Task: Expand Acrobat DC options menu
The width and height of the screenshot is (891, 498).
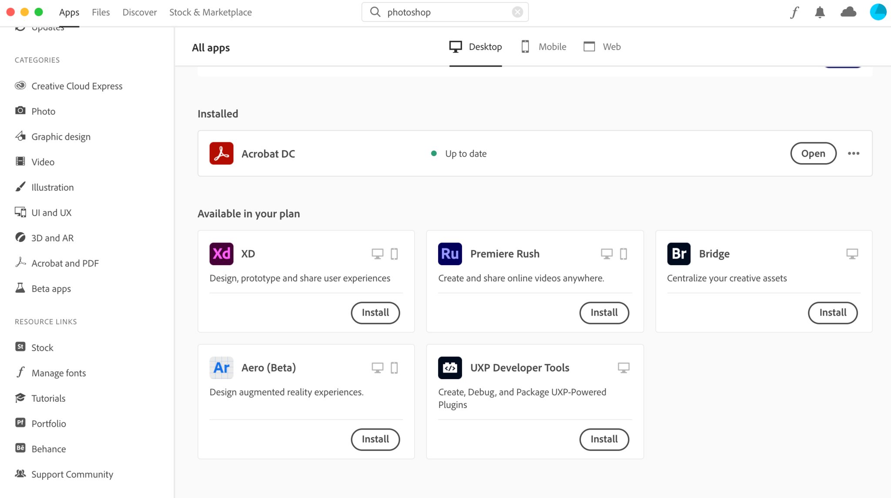Action: (x=854, y=153)
